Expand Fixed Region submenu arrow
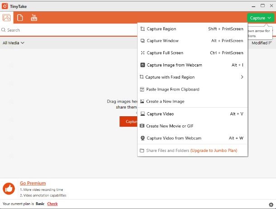Viewport: 276px width, 209px height. pos(242,77)
